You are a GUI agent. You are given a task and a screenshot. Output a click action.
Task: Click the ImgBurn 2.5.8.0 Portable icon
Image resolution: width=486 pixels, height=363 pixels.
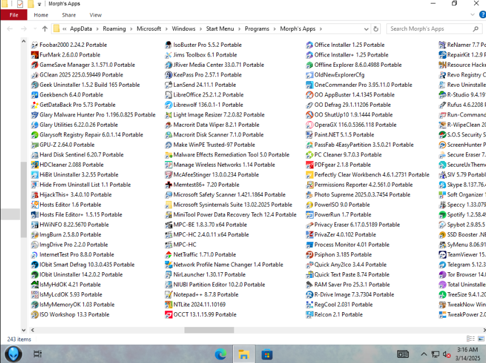[35, 235]
